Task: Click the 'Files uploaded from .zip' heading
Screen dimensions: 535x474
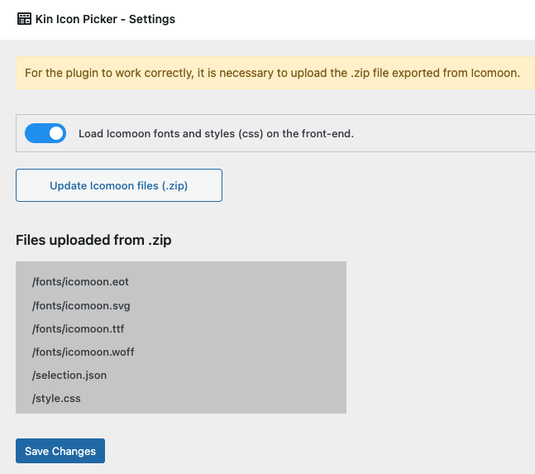Action: tap(93, 240)
